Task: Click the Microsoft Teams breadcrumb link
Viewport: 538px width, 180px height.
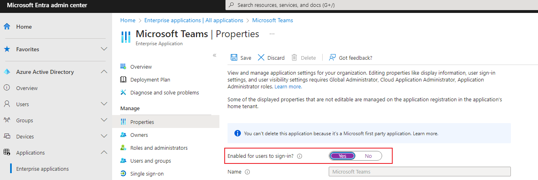Action: 272,20
